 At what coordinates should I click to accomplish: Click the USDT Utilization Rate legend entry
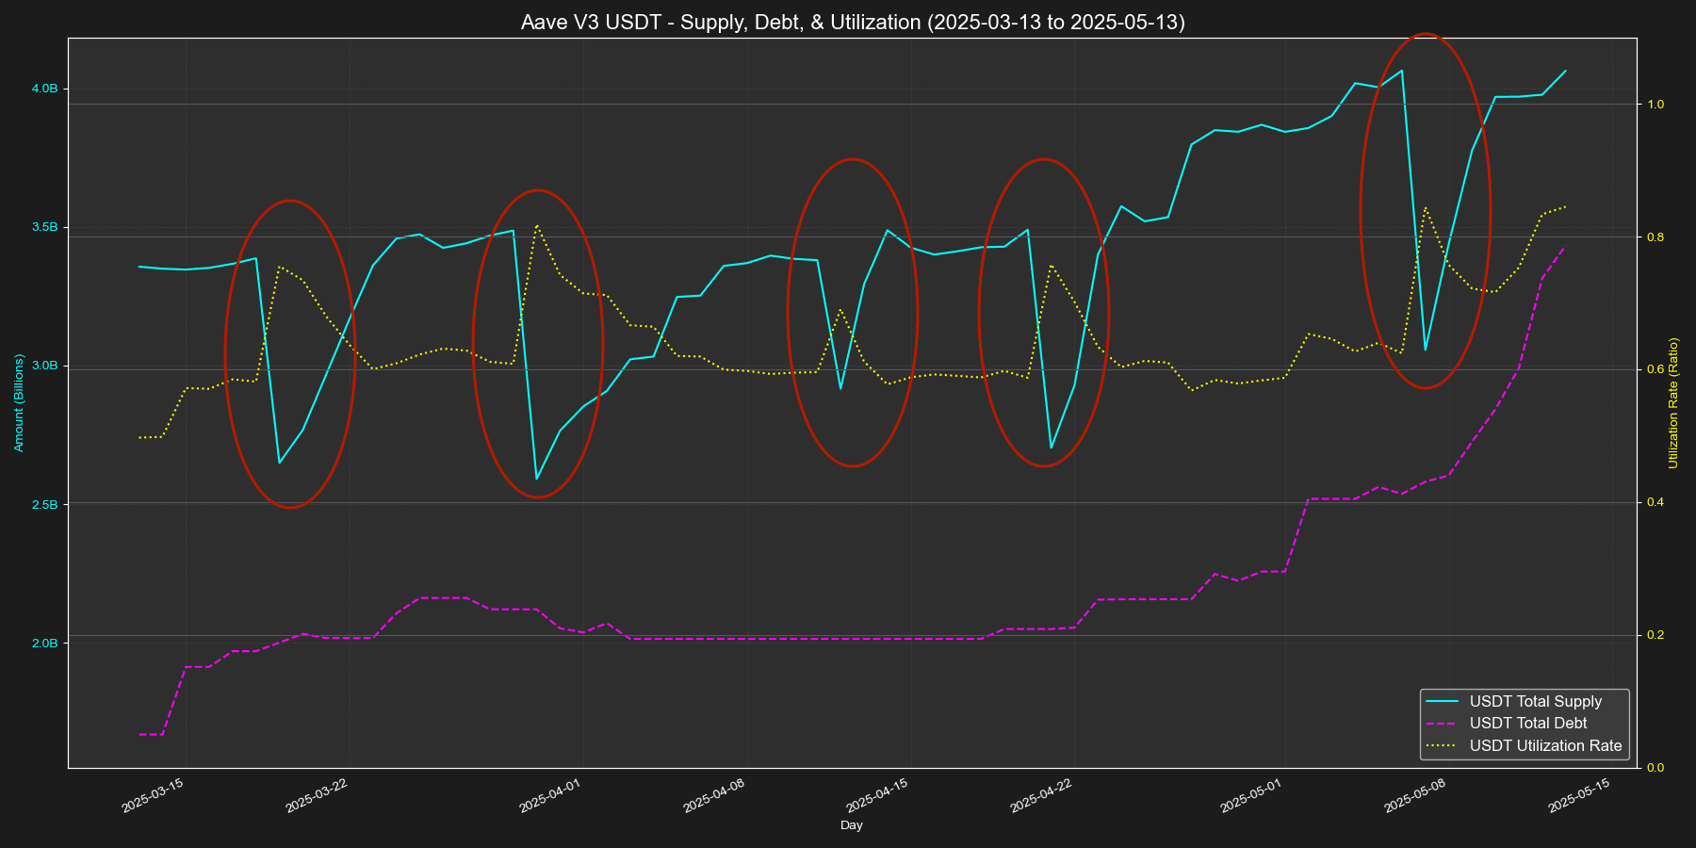[1545, 746]
